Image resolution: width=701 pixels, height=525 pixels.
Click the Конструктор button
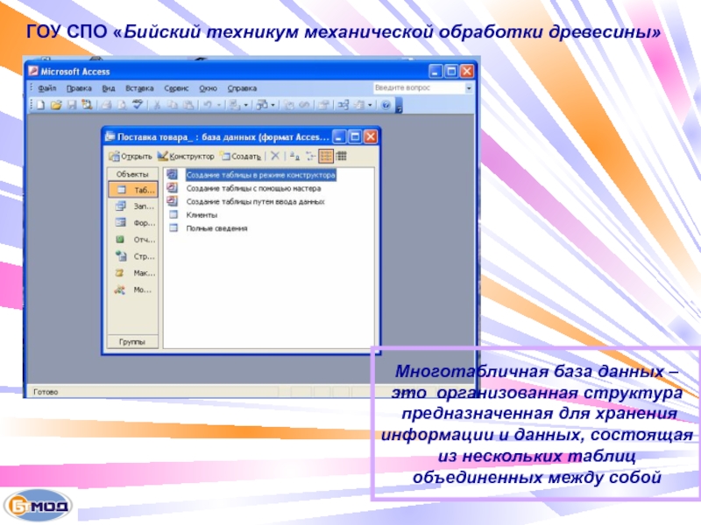tap(186, 157)
